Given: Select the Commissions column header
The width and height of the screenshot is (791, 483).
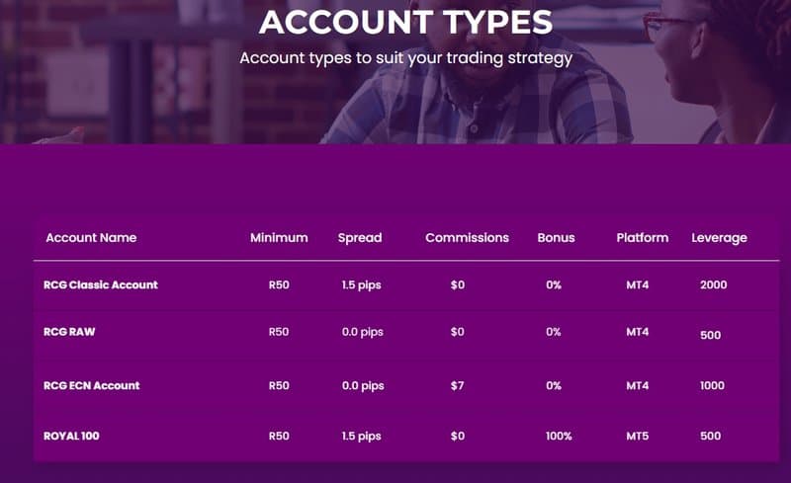Looking at the screenshot, I should coord(467,237).
